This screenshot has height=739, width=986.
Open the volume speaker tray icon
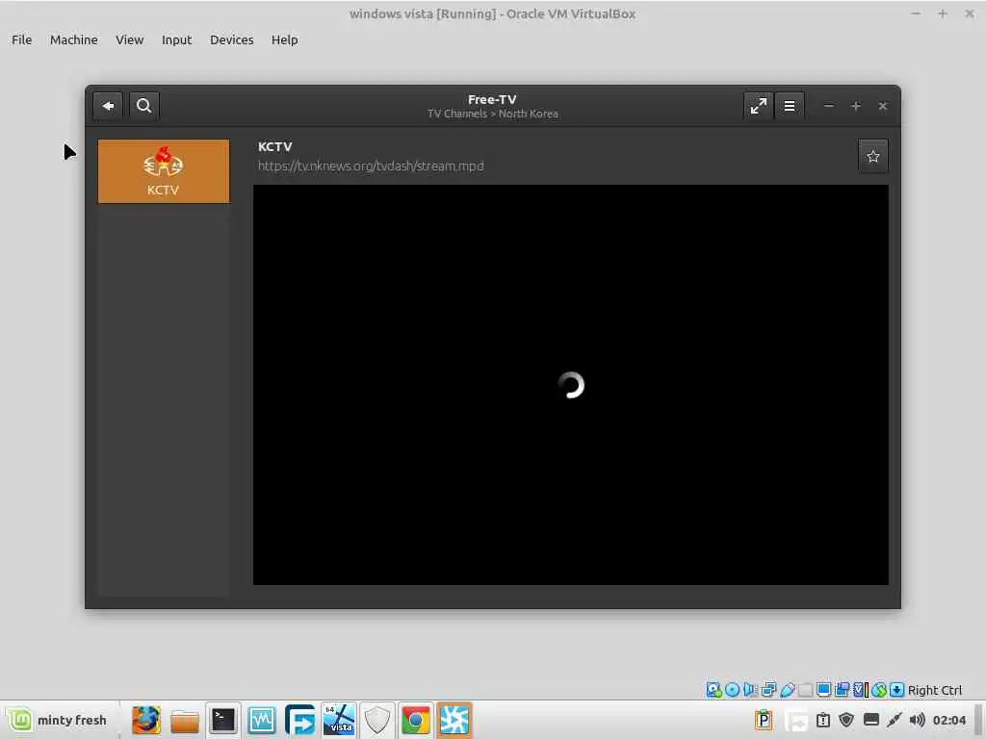pyautogui.click(x=918, y=720)
